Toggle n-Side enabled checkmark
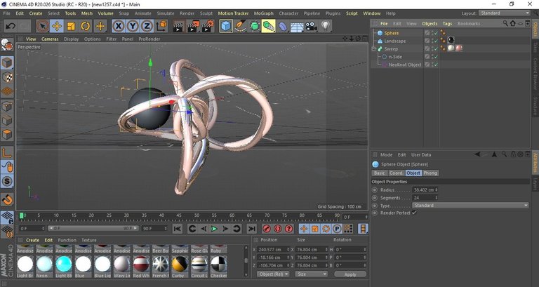 pyautogui.click(x=436, y=57)
